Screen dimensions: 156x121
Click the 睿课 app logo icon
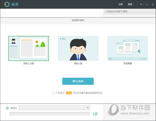(x=7, y=4)
